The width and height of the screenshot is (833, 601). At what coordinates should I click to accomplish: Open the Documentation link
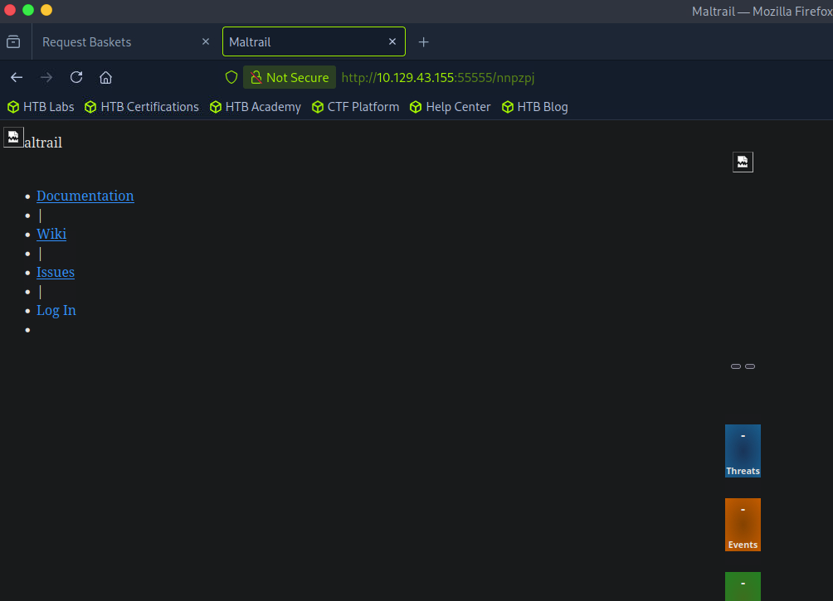pos(85,196)
